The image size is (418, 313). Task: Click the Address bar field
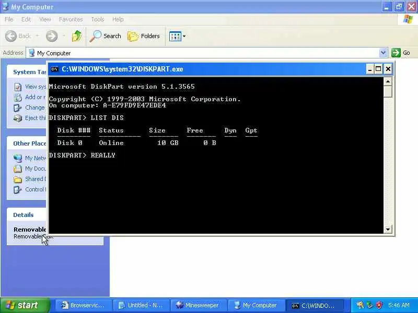(206, 53)
